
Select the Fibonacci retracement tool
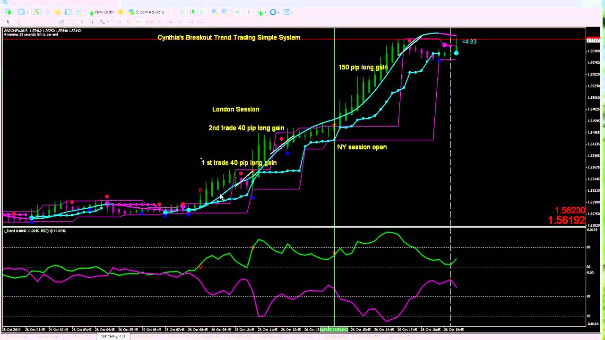(x=72, y=22)
